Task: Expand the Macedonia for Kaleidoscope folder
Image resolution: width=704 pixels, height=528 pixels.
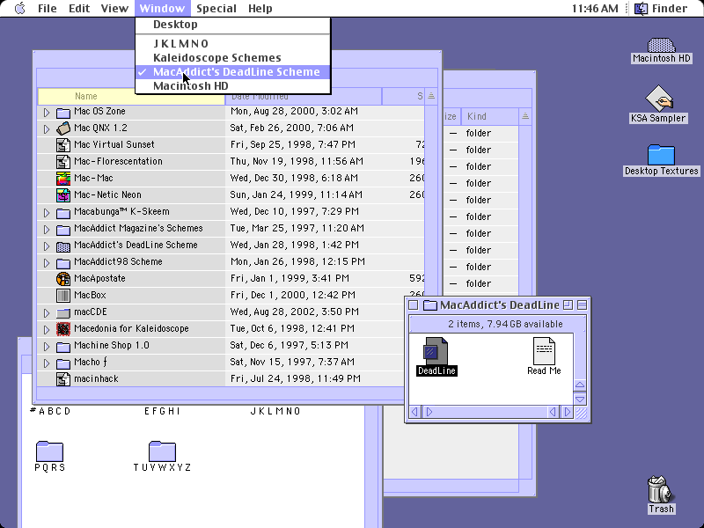Action: pyautogui.click(x=47, y=329)
